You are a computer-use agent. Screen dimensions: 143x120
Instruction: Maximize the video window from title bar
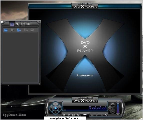pos(85,4)
